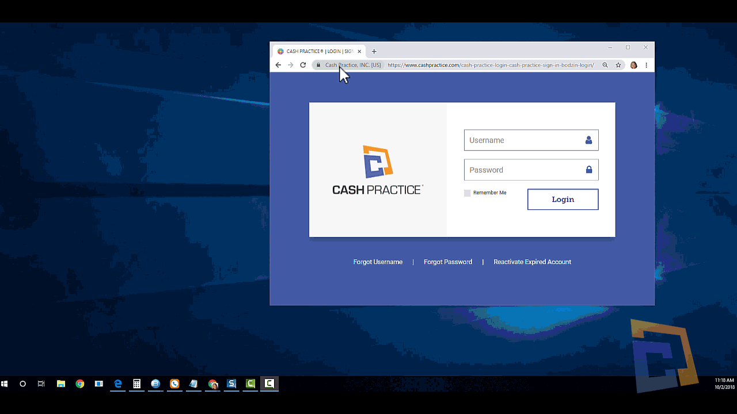
Task: Open the Windows Start menu
Action: (5, 384)
